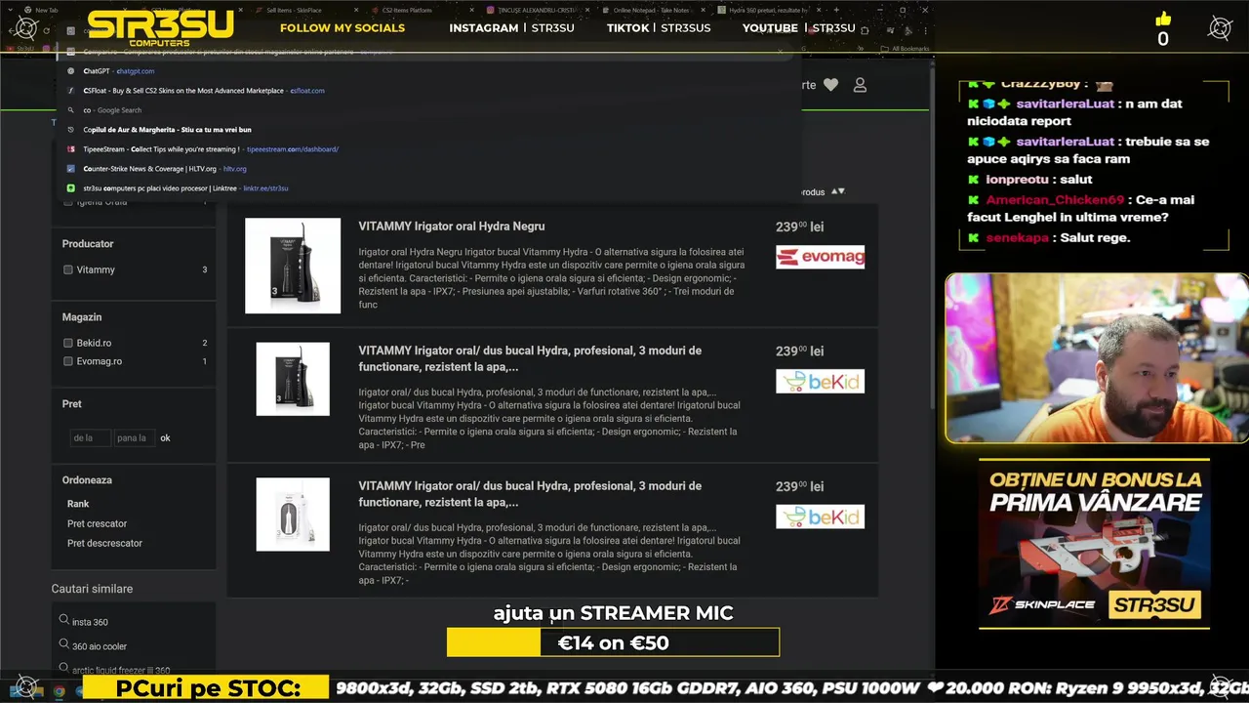Open the user account icon in site header
This screenshot has height=703, width=1249.
[x=860, y=85]
